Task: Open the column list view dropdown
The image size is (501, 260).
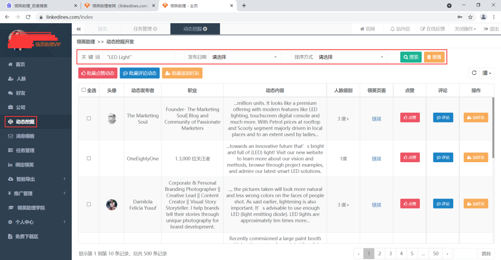Action: [487, 73]
